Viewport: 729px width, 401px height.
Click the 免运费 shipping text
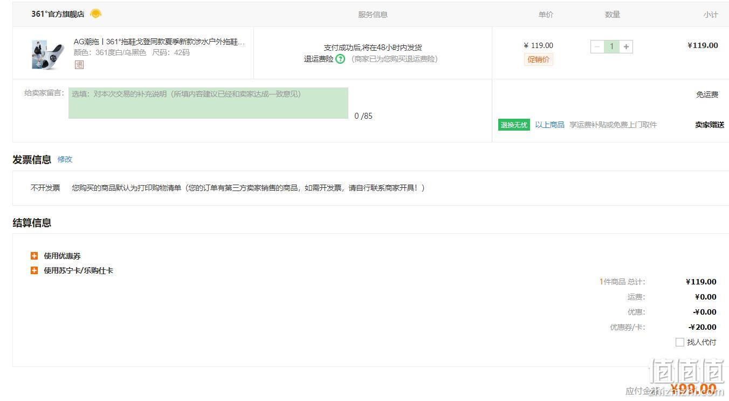click(707, 94)
